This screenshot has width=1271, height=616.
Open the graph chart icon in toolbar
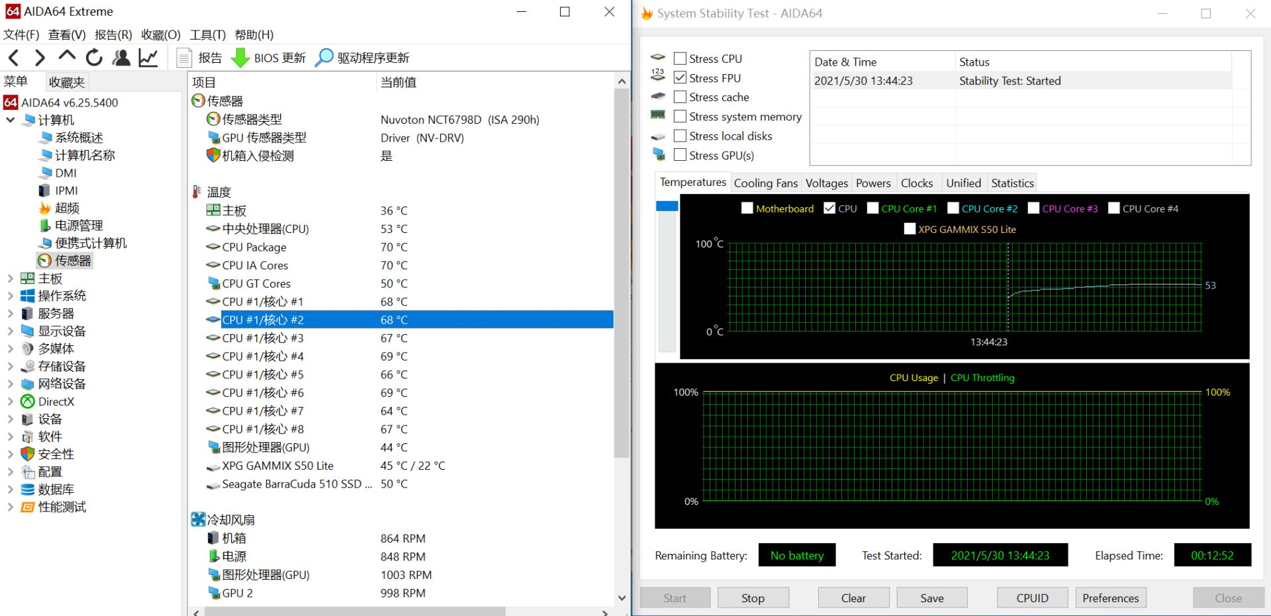pos(148,58)
